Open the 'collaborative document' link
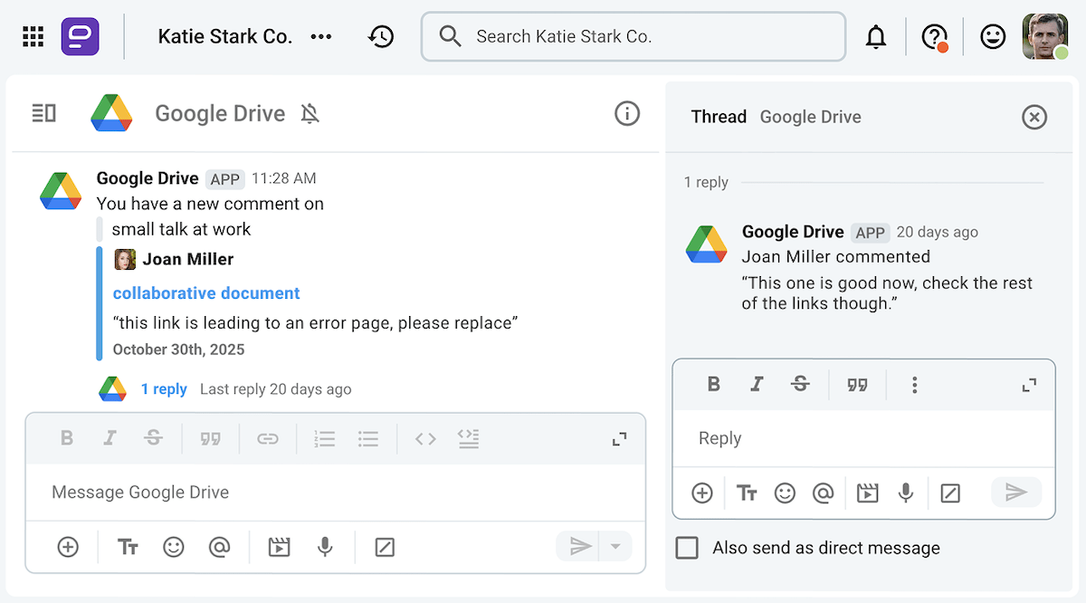 click(x=205, y=292)
